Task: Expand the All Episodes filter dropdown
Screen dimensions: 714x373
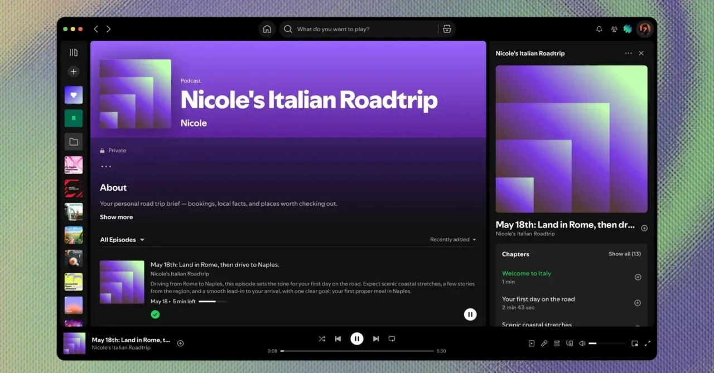Action: [x=122, y=240]
